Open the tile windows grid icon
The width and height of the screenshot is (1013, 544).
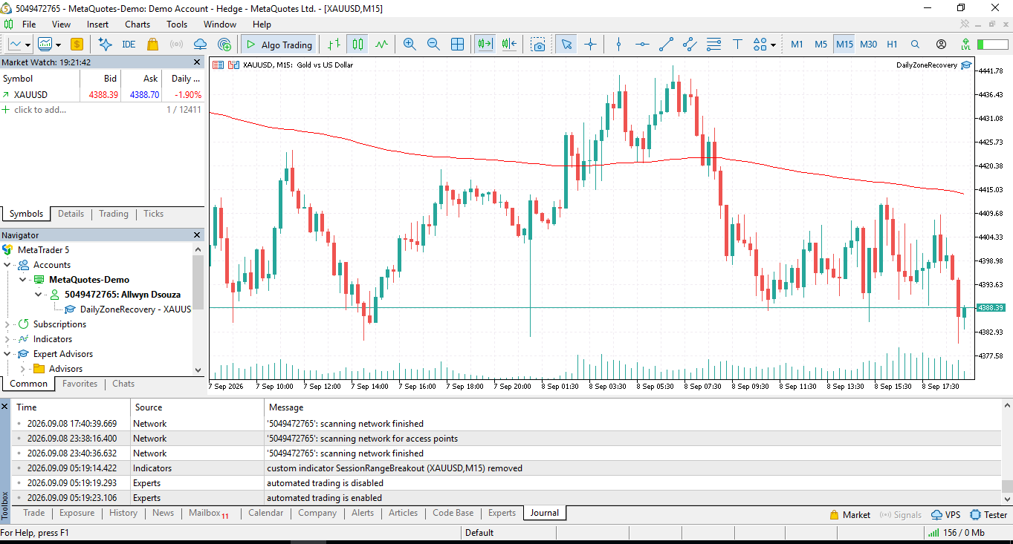(x=458, y=45)
